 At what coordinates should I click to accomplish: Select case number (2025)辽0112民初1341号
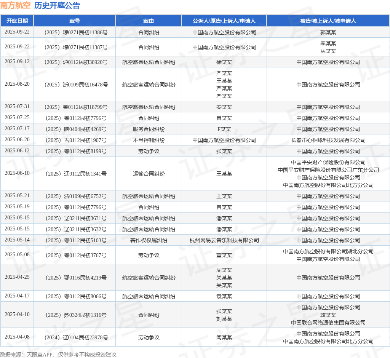click(x=76, y=174)
